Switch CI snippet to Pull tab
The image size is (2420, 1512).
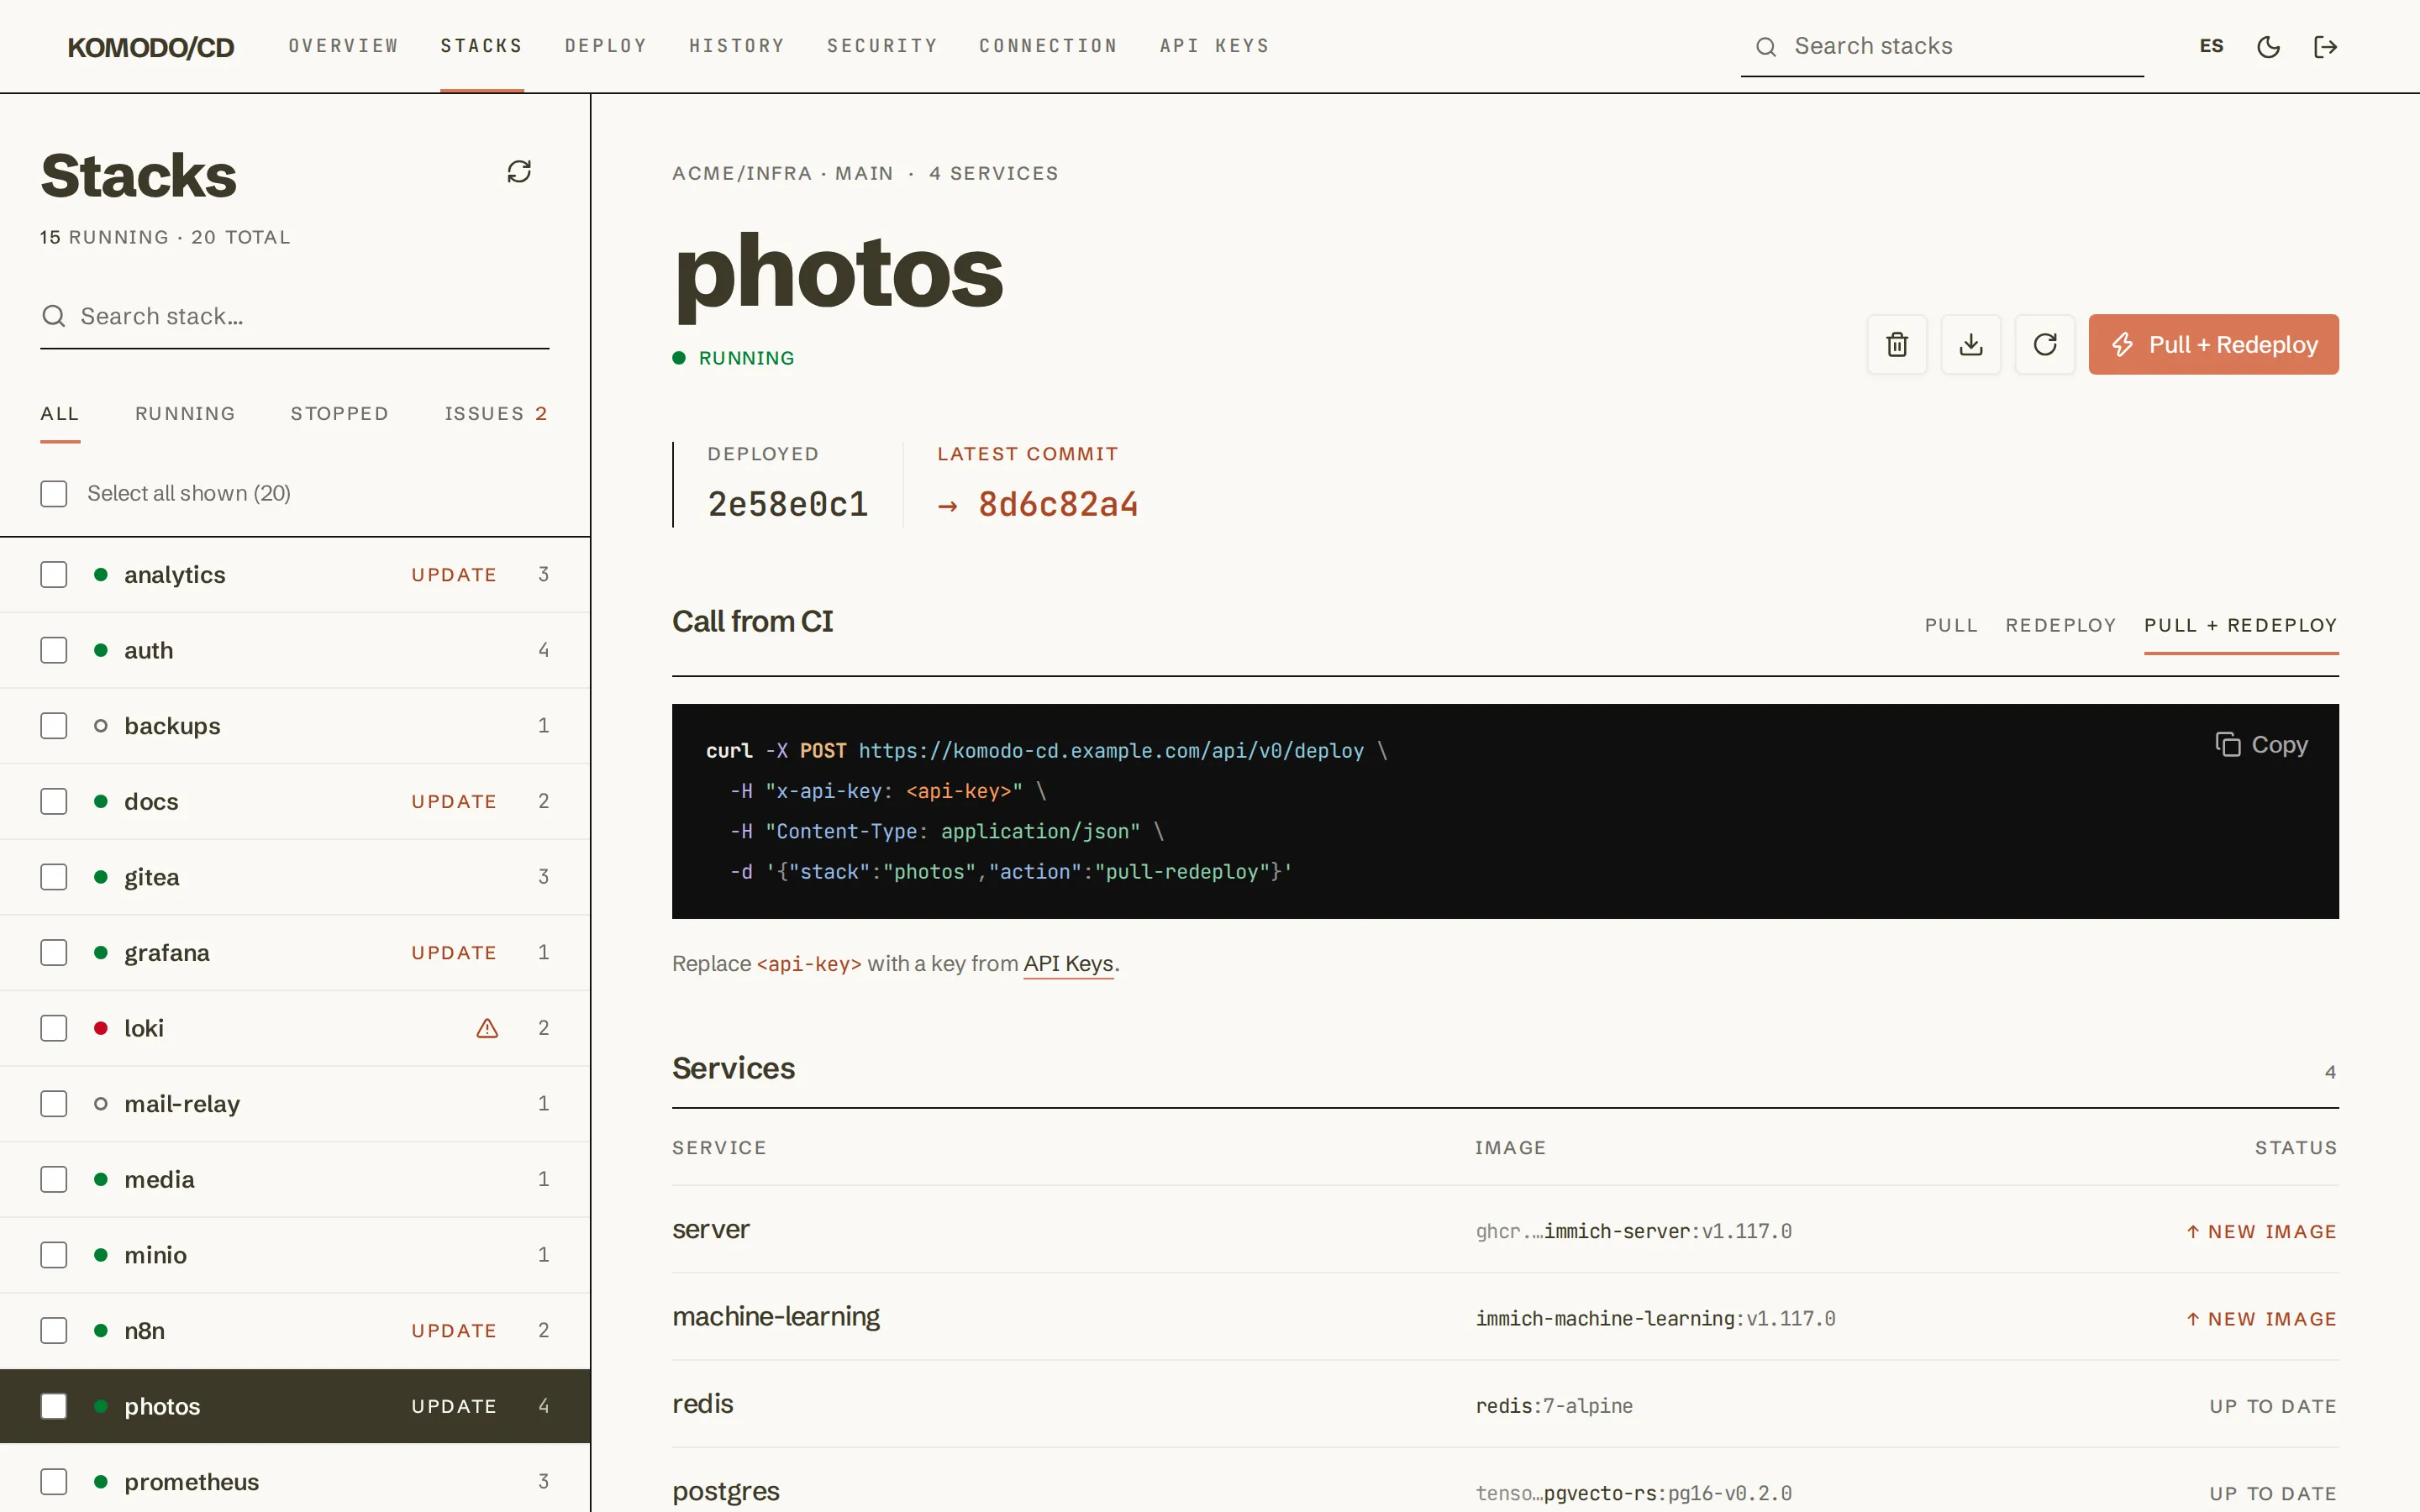[1951, 626]
